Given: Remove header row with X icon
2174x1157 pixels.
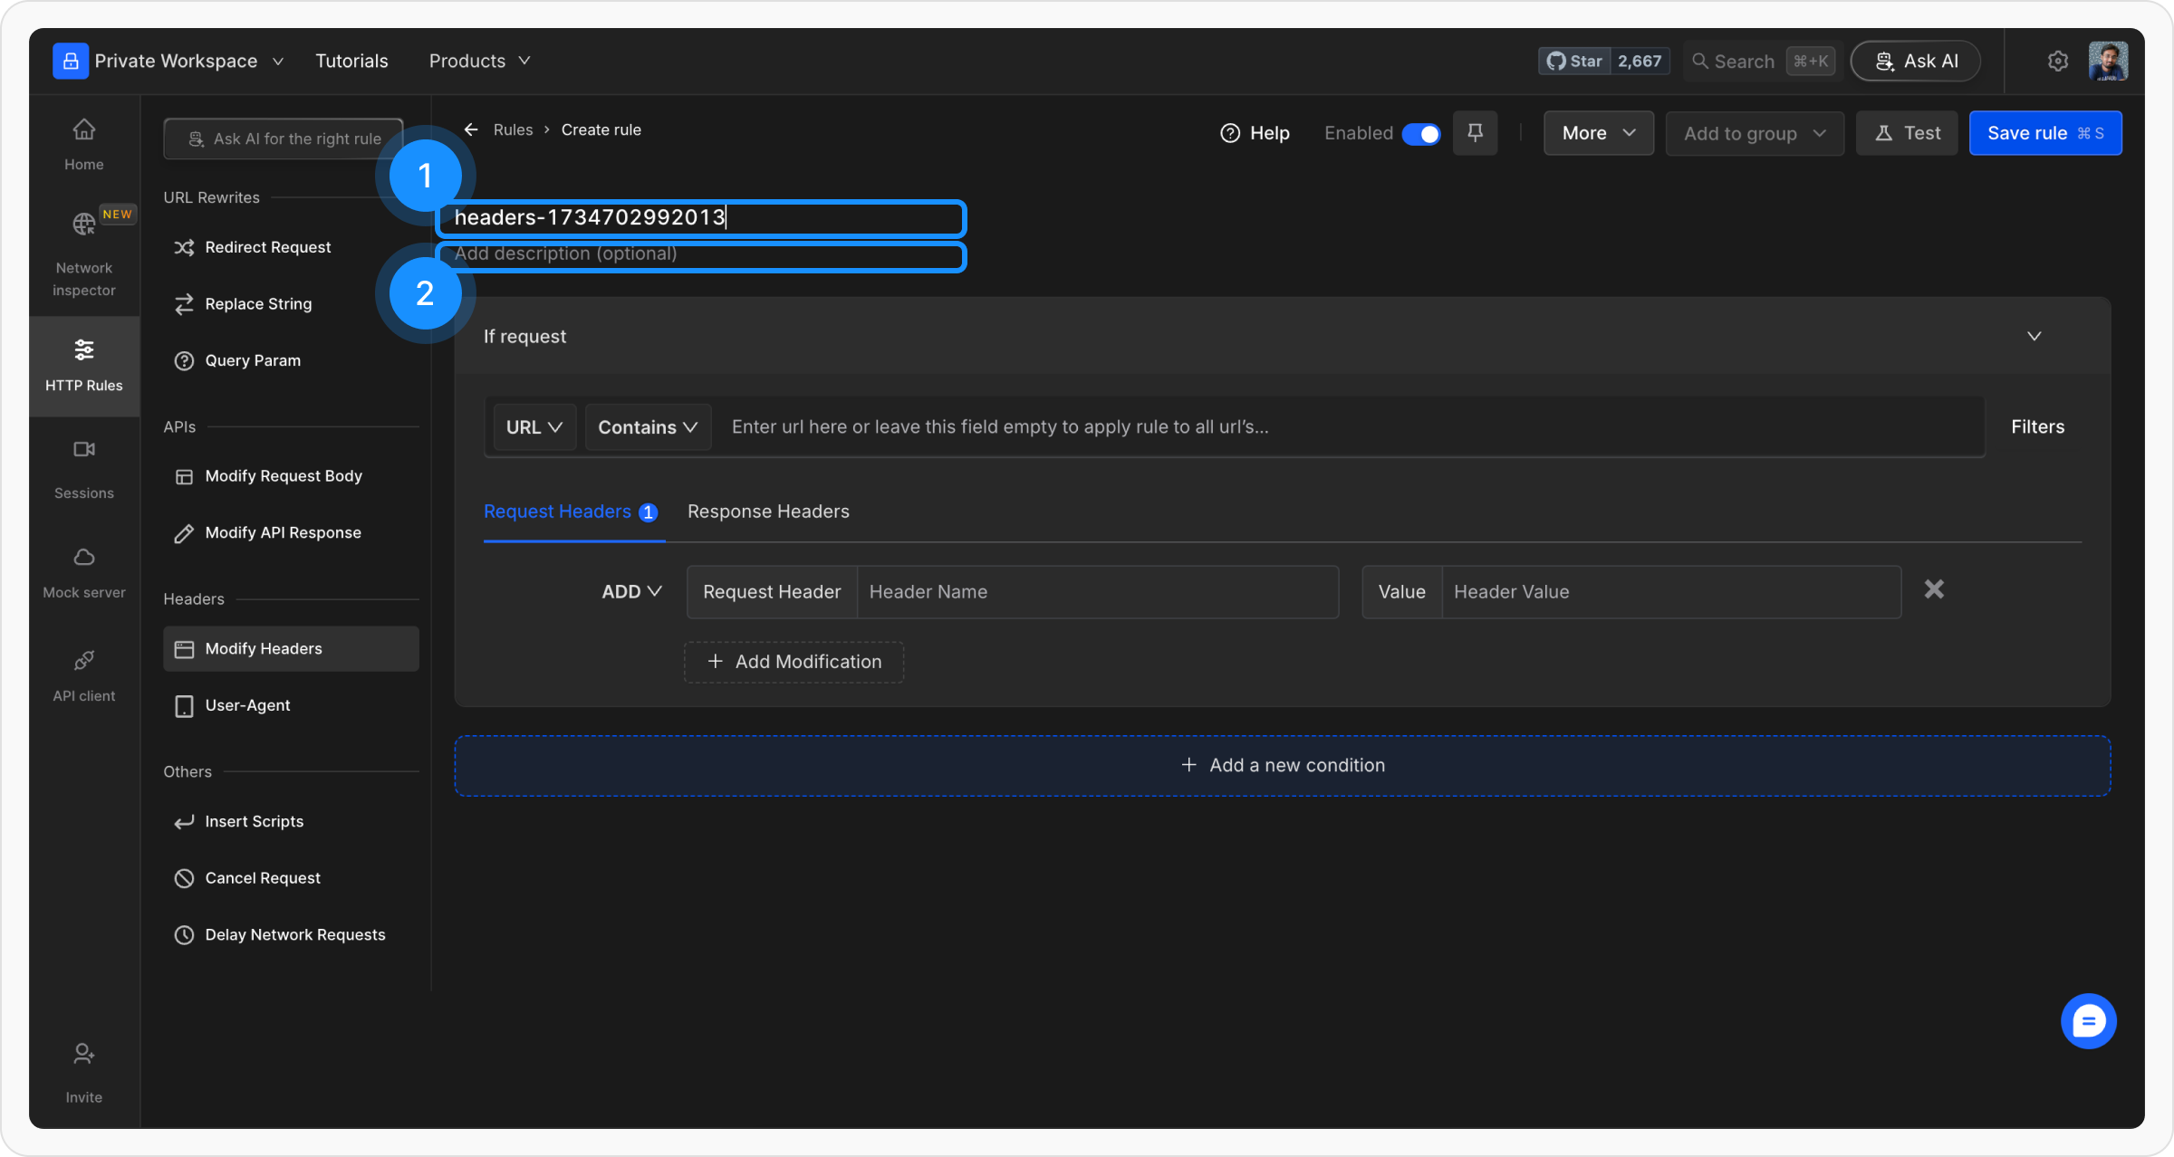Looking at the screenshot, I should coord(1934,590).
